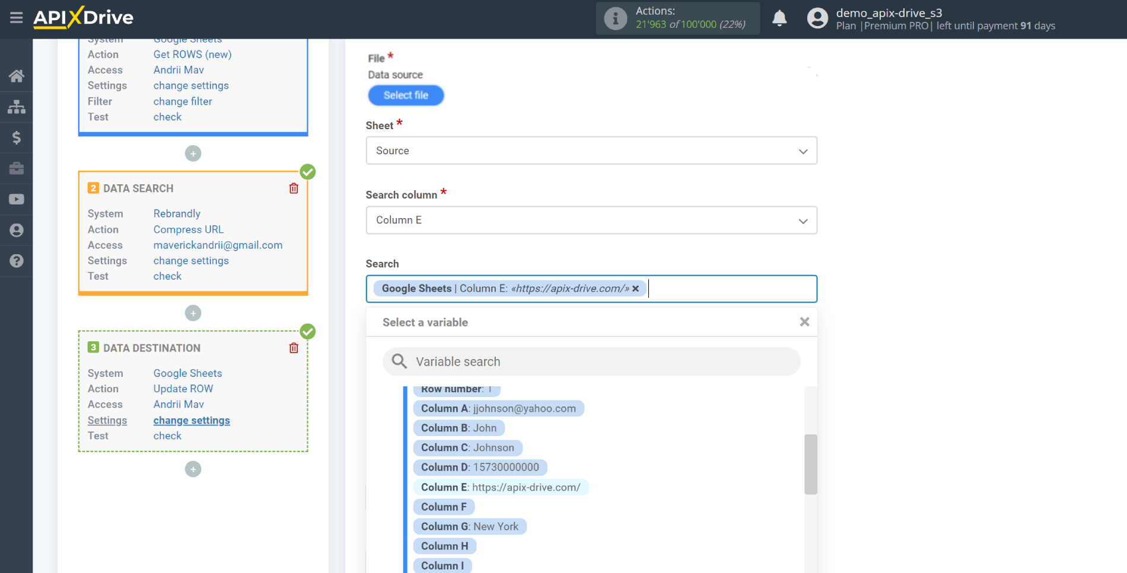
Task: Add step below the Data Source block
Action: pos(193,153)
